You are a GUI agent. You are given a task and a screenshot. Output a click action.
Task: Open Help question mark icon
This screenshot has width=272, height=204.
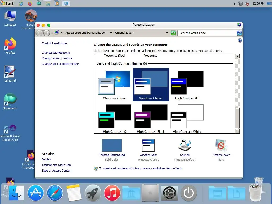[x=240, y=40]
